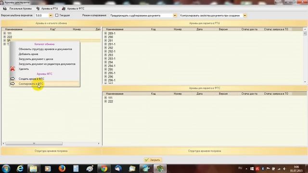Select Создать архив в ФТС
The image size is (308, 173).
tap(31, 79)
